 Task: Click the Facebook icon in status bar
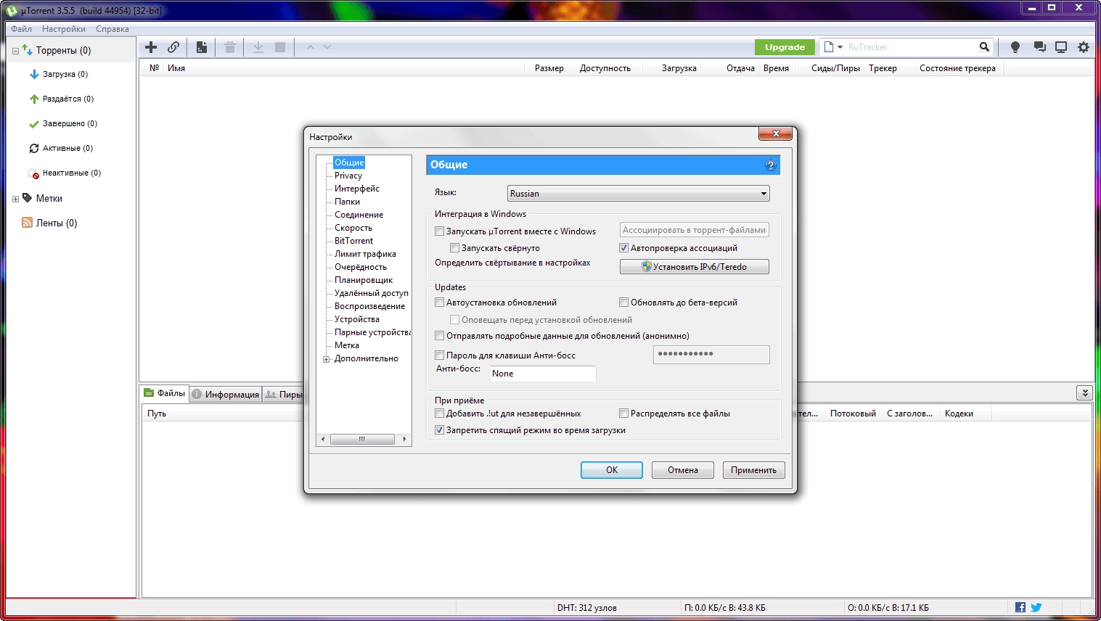pyautogui.click(x=1020, y=607)
